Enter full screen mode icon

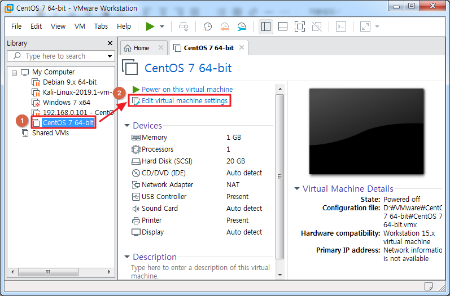(300, 26)
